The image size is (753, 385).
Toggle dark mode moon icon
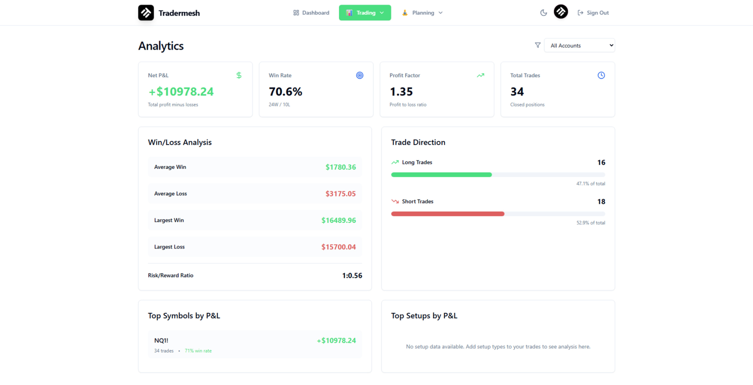click(x=543, y=13)
